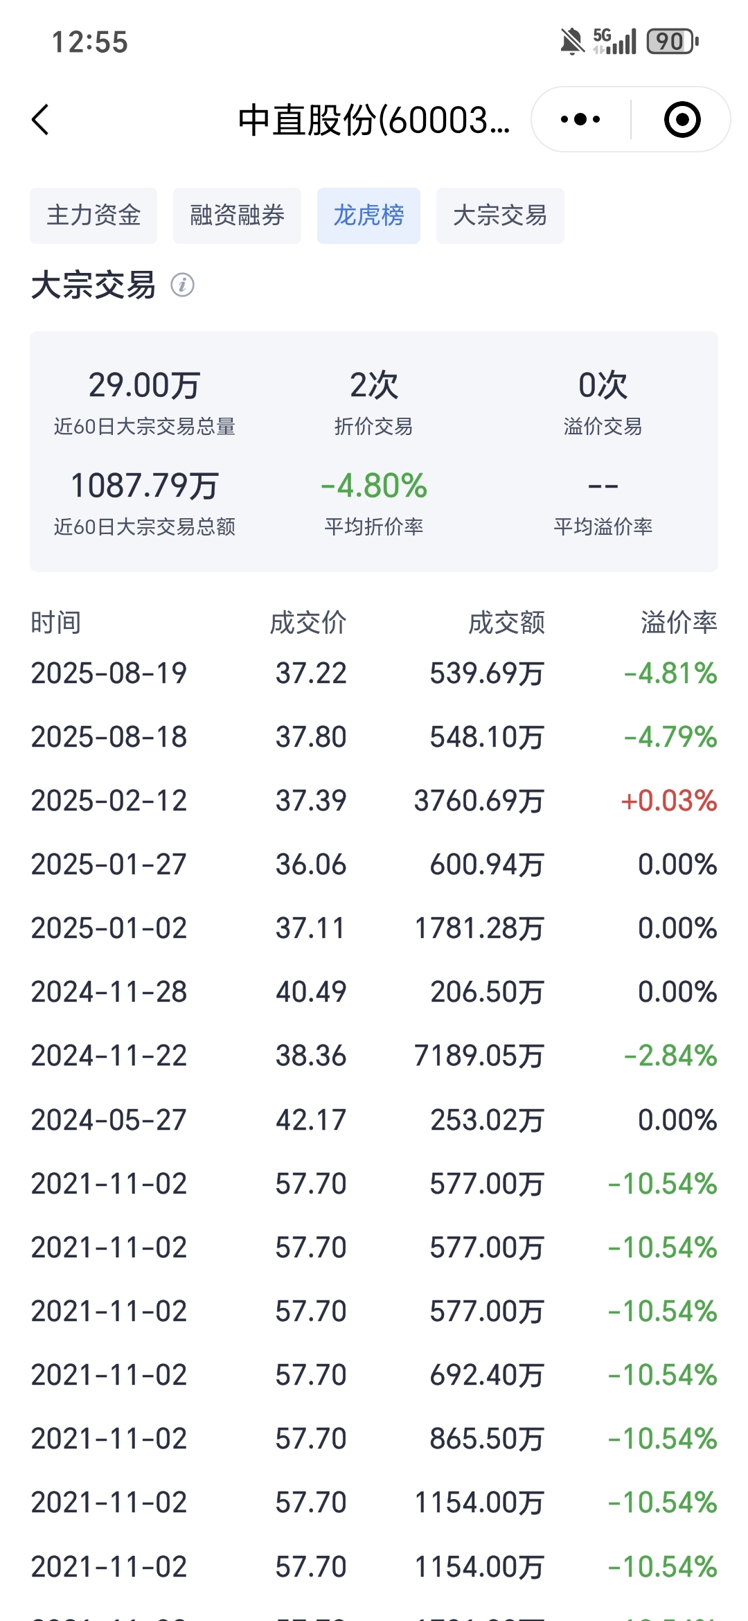
Task: Switch to the 融资融券 tab
Action: pyautogui.click(x=237, y=215)
